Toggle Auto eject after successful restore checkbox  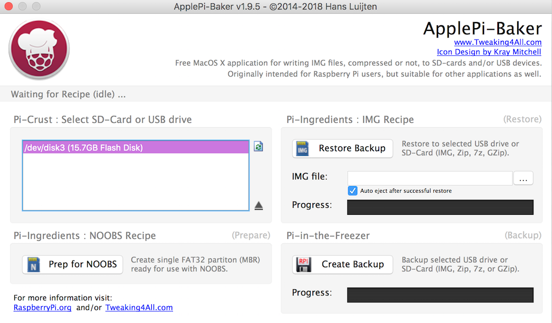coord(352,190)
